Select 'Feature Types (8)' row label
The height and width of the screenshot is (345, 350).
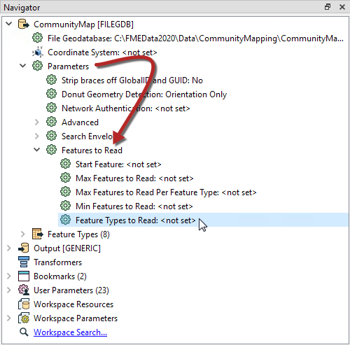(x=78, y=234)
